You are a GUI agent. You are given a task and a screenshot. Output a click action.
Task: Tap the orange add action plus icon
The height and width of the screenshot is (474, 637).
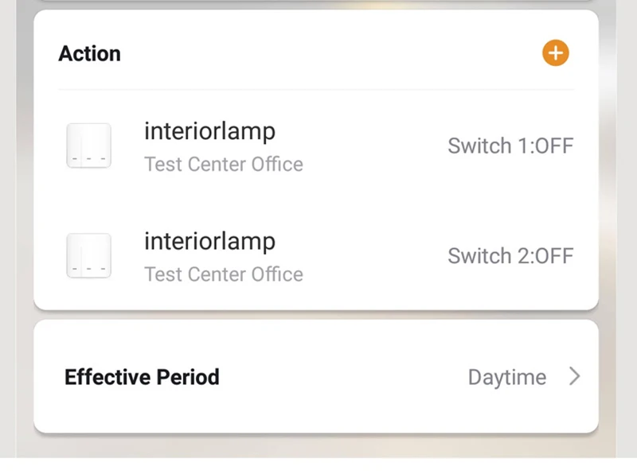coord(556,53)
